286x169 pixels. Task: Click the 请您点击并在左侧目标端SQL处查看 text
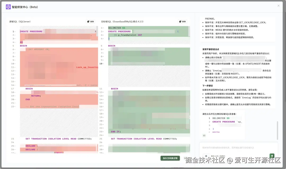click(220, 114)
